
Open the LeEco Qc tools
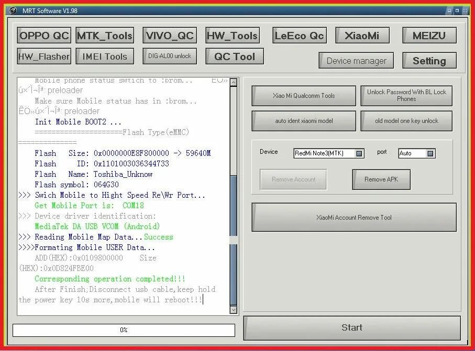[x=300, y=36]
